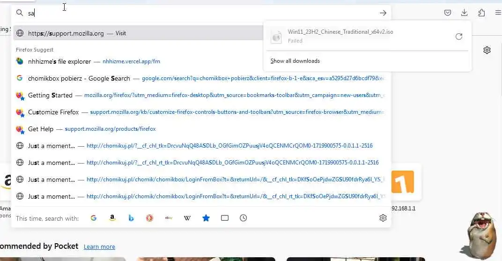The width and height of the screenshot is (502, 261).
Task: Search with Google engine icon
Action: (94, 218)
